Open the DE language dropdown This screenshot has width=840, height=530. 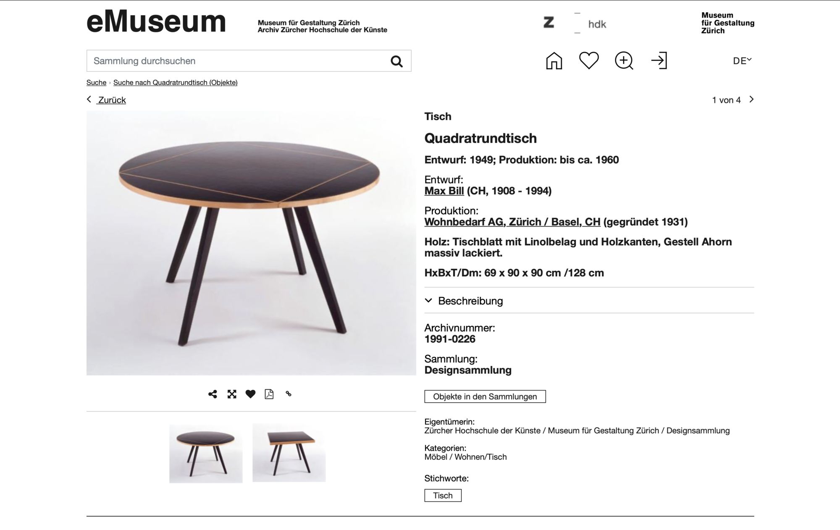tap(742, 61)
